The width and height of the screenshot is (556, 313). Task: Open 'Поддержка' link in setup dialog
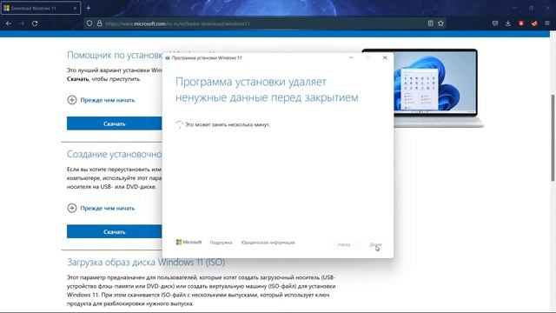click(x=221, y=243)
